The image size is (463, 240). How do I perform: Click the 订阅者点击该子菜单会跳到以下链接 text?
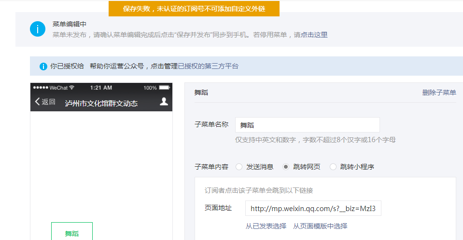(x=259, y=190)
